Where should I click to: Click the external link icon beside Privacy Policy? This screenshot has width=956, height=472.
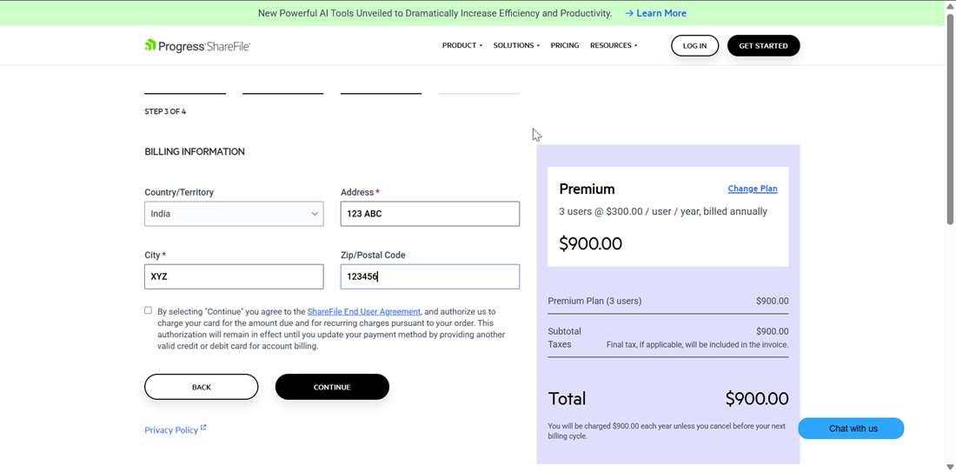[203, 428]
